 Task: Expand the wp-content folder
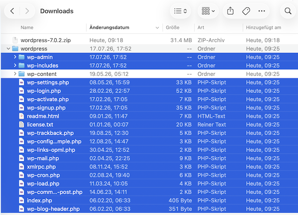(x=15, y=74)
